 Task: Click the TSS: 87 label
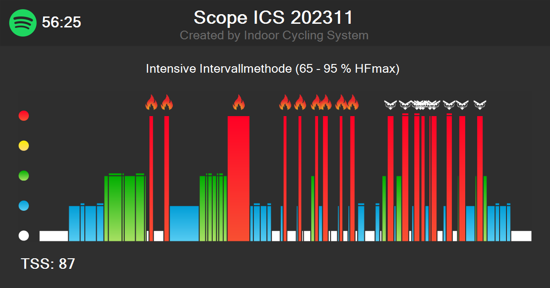click(x=48, y=264)
